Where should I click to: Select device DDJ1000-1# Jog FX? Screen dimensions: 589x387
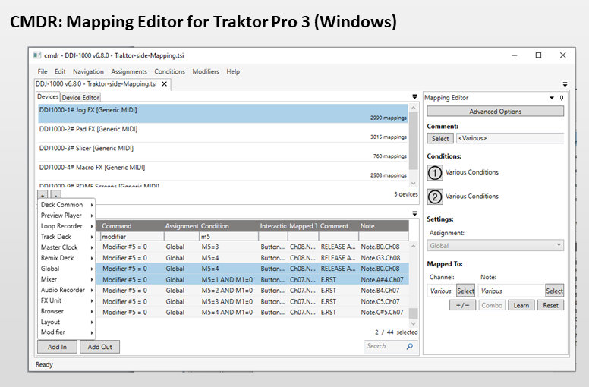(222, 113)
